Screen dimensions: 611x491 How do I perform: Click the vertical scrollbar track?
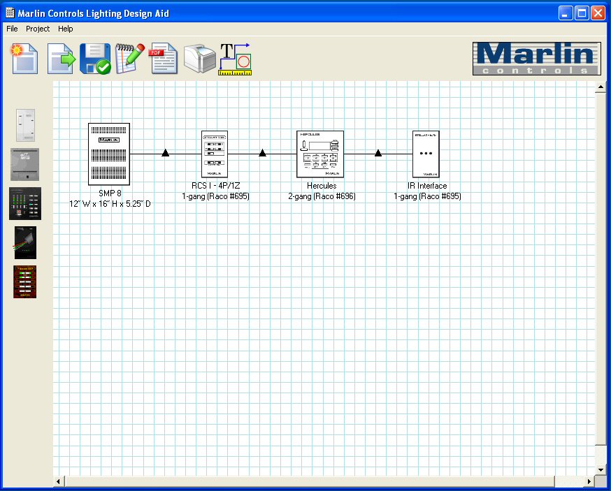click(601, 455)
